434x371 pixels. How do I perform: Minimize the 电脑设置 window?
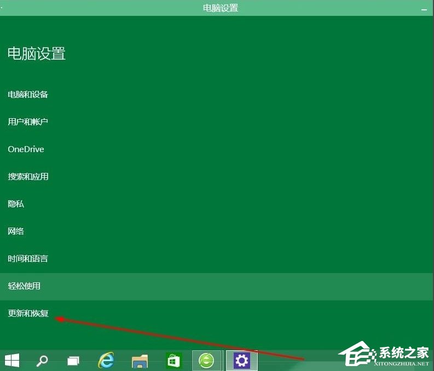click(424, 9)
